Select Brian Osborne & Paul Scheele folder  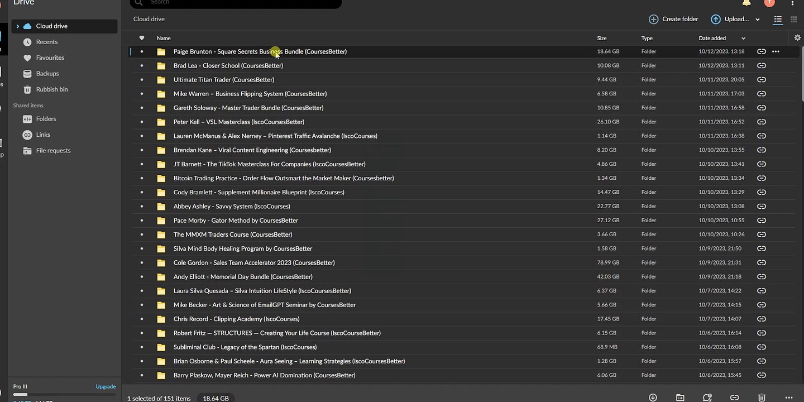pyautogui.click(x=289, y=361)
